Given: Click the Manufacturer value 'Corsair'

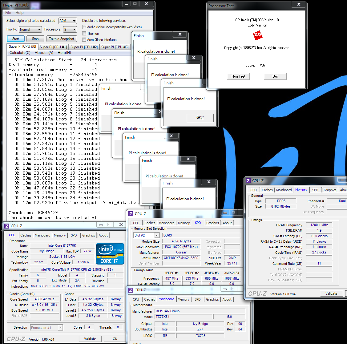Looking at the screenshot, I should [x=181, y=252].
